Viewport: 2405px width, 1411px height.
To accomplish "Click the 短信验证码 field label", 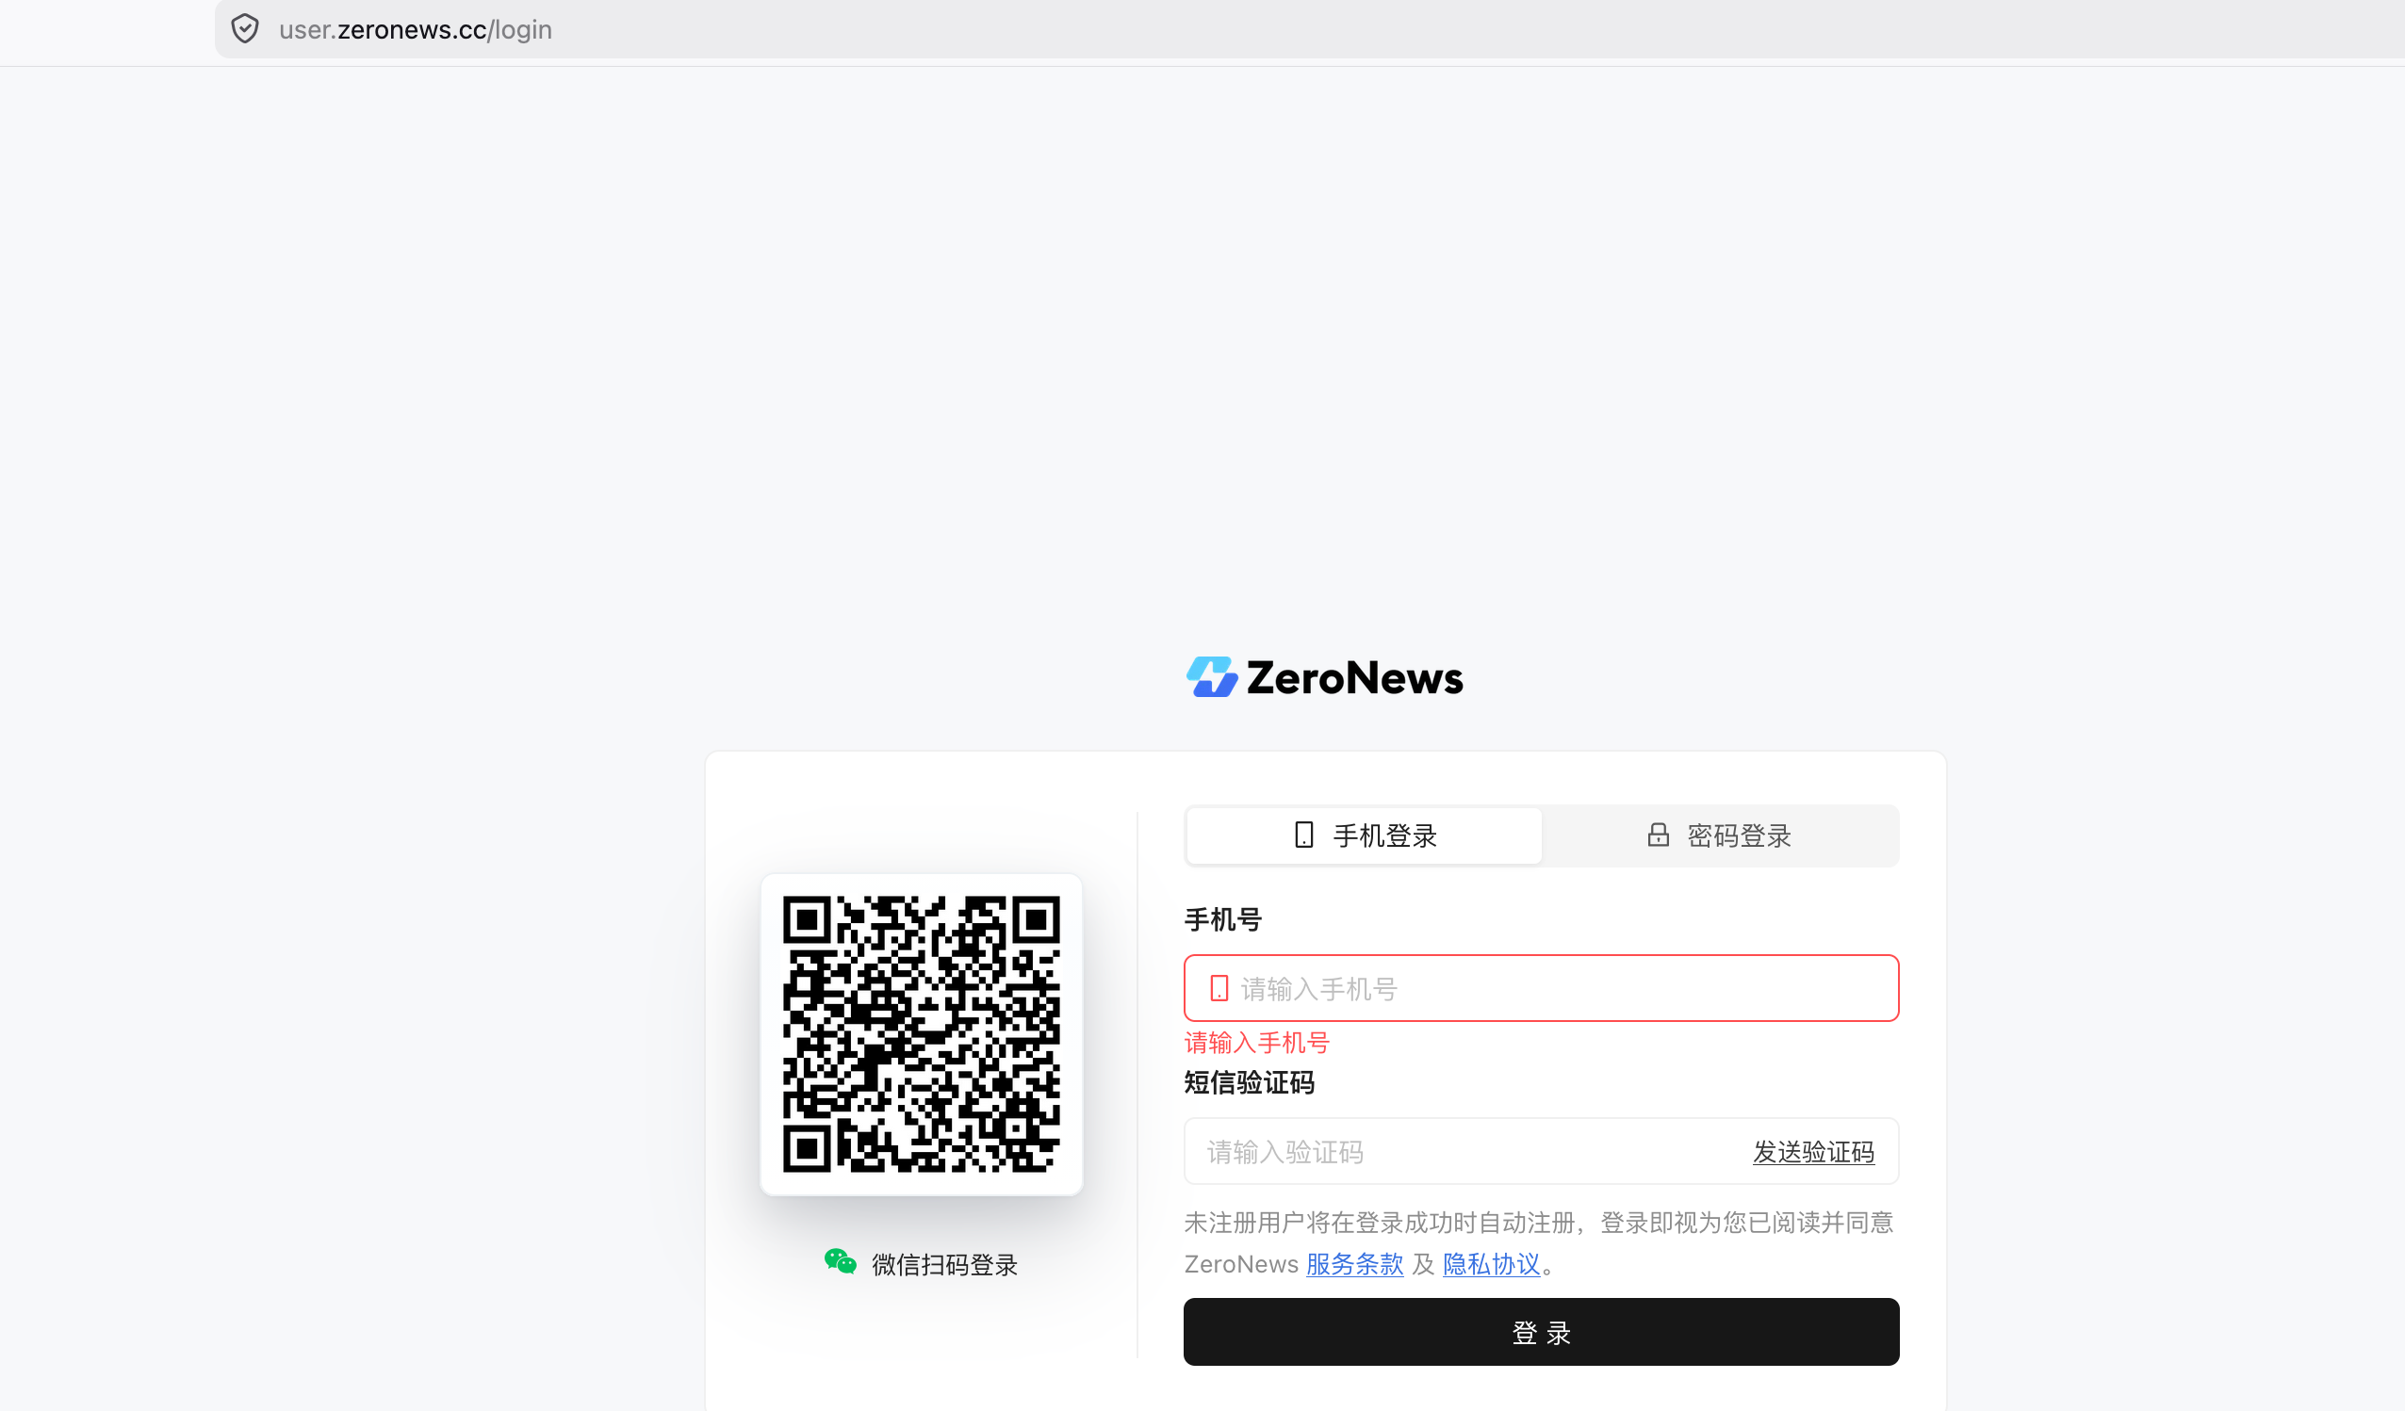I will pos(1250,1083).
